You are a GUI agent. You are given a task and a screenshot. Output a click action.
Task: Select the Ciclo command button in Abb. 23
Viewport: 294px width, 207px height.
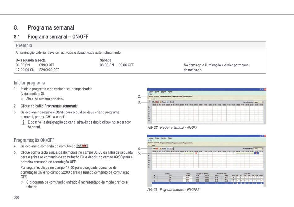170,148
